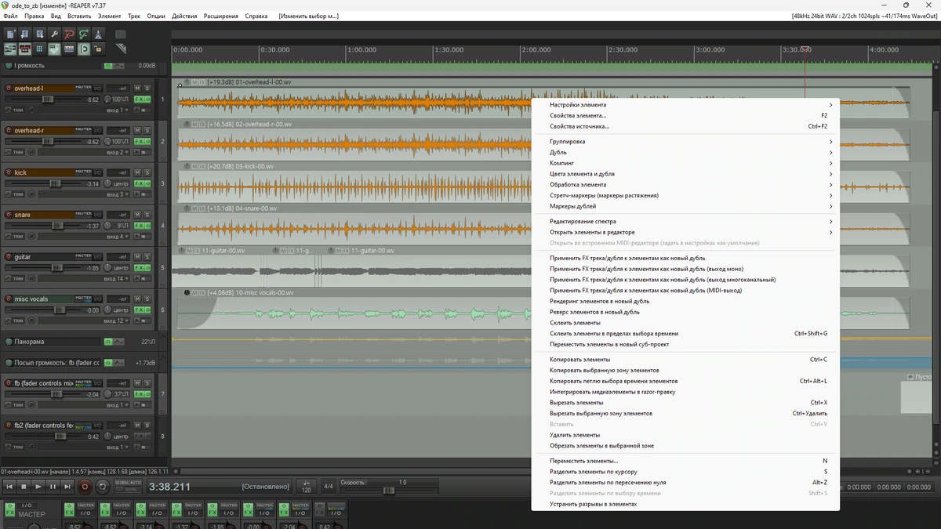Go to project start transport button
Screen dimensions: 941x529
click(9, 487)
